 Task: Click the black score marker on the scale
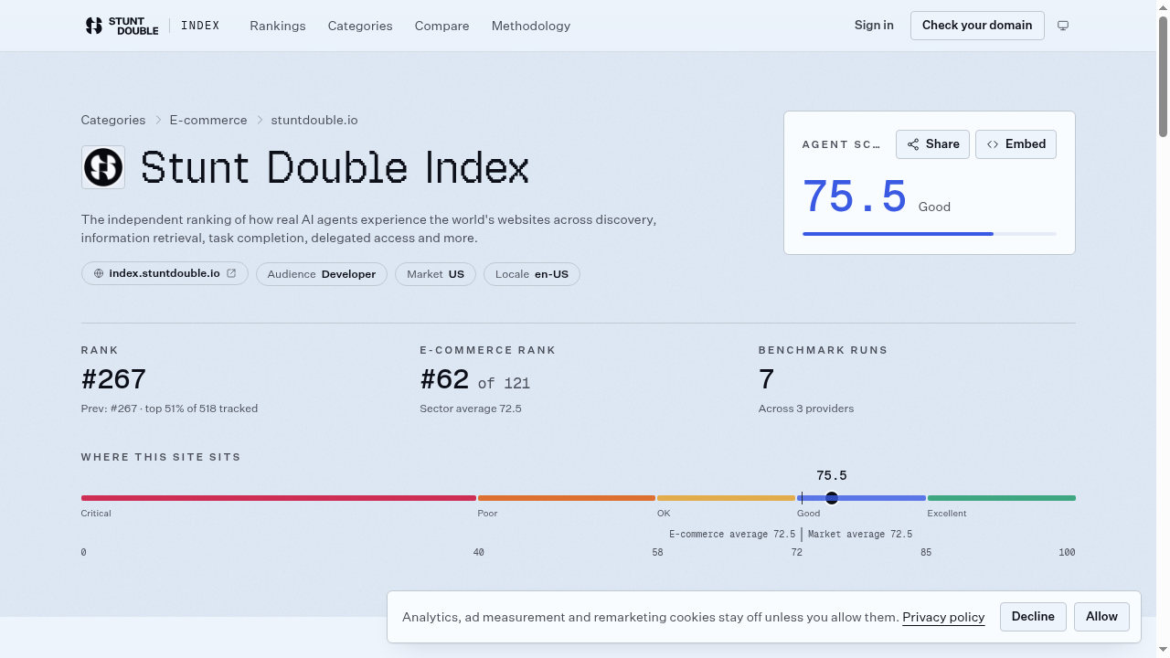(x=832, y=498)
